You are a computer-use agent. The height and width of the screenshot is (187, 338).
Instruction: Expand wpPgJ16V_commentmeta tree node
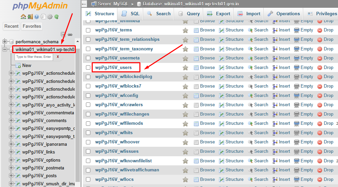pos(11,113)
